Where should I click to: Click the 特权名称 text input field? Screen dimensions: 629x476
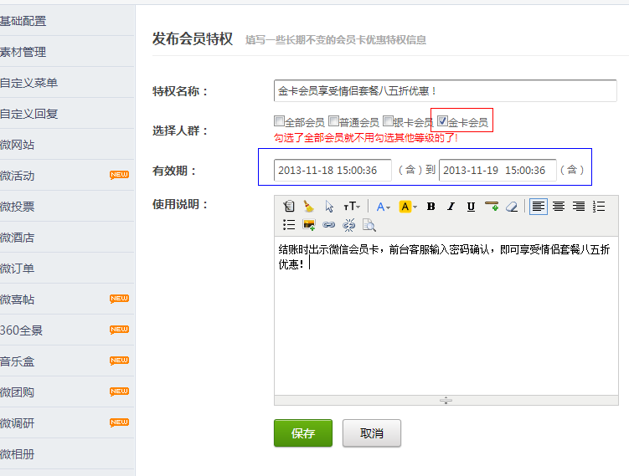[x=445, y=90]
